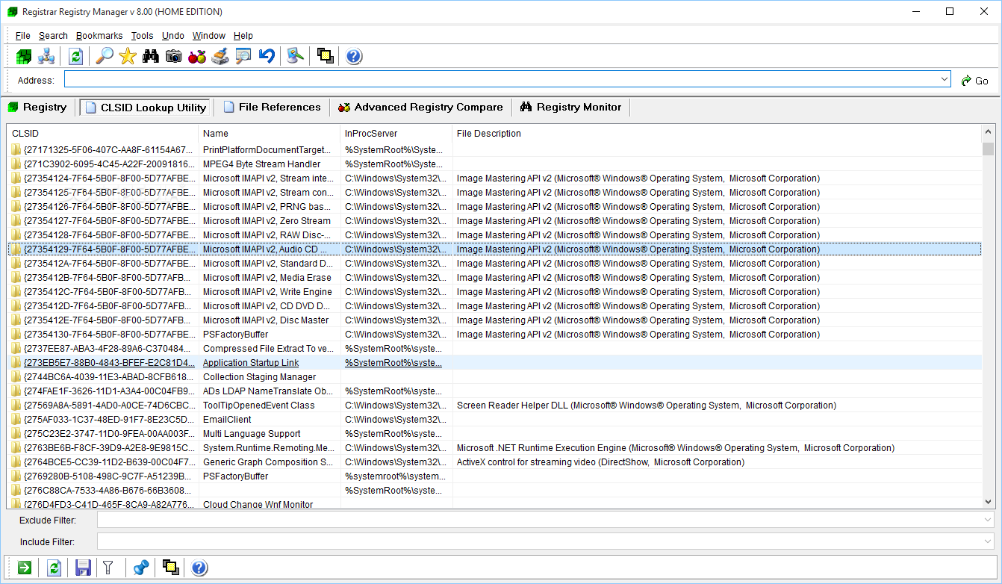Screen dimensions: 1002x584
Task: Open the File menu
Action: [23, 36]
